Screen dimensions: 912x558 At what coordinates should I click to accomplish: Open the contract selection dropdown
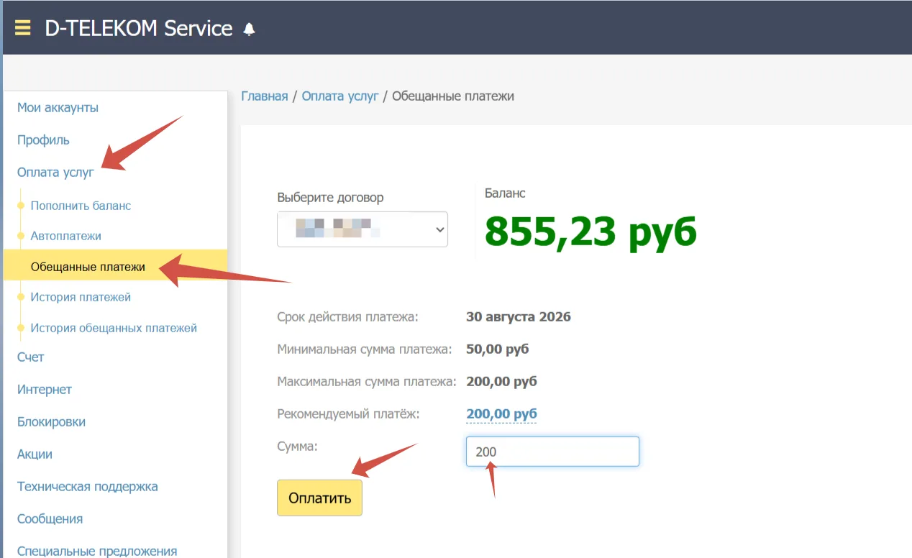click(x=362, y=229)
